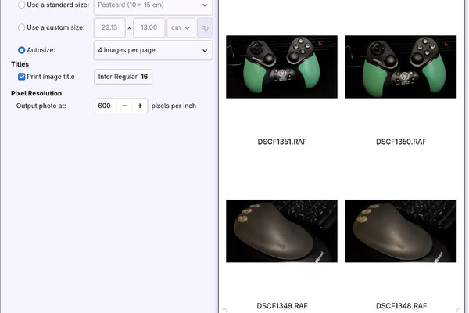Open the '4 images per page' dropdown
469x313 pixels.
click(153, 50)
